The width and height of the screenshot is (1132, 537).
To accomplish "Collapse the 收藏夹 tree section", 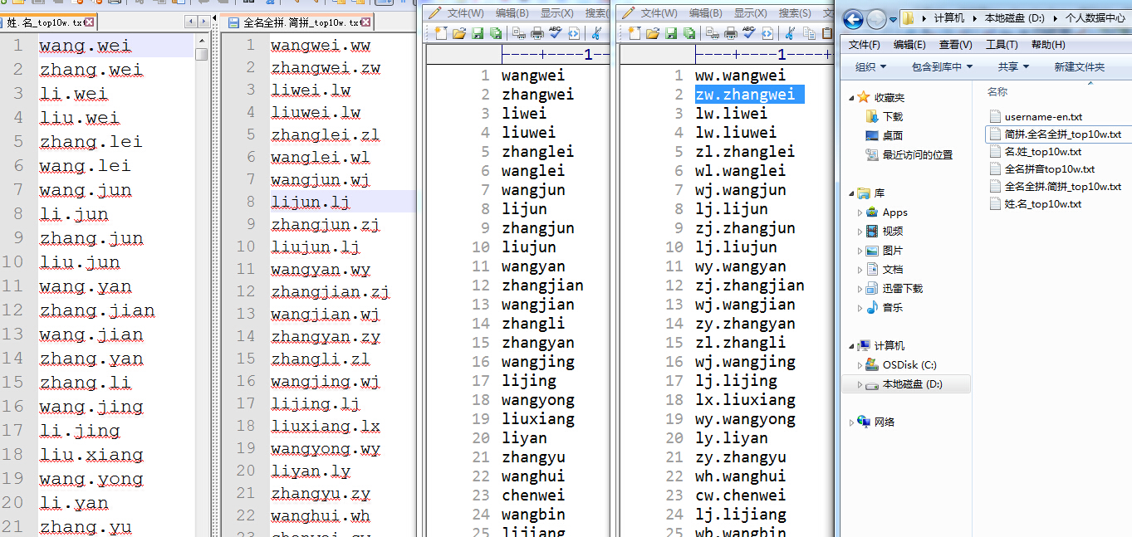I will pos(851,98).
